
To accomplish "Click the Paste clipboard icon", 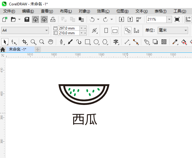I will (x=81, y=19).
